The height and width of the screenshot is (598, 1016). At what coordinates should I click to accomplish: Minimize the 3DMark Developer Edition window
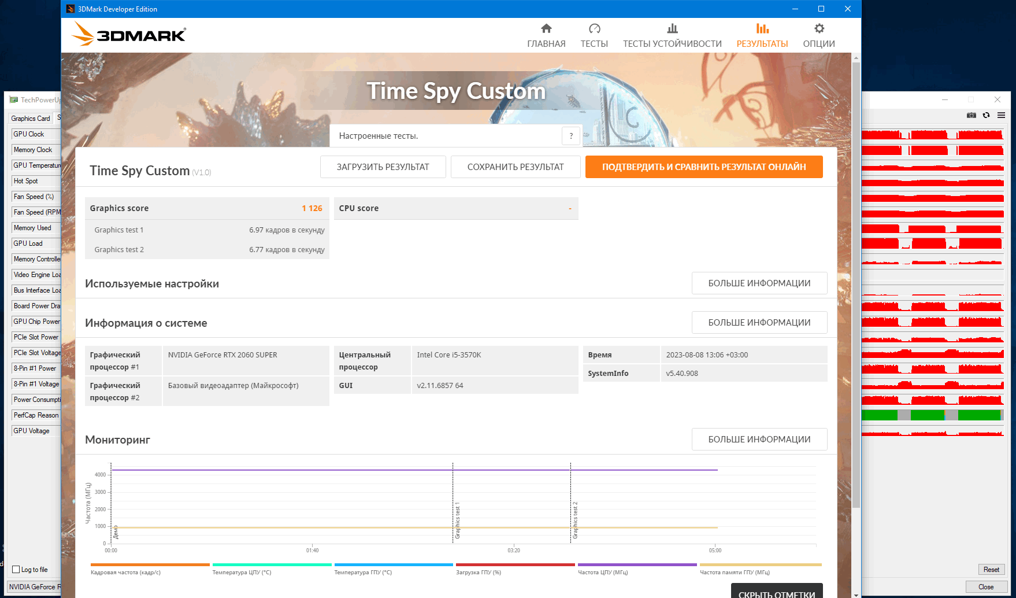[795, 9]
